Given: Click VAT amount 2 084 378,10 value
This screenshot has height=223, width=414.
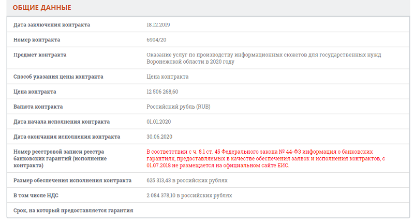Looking at the screenshot, I should pyautogui.click(x=189, y=196).
